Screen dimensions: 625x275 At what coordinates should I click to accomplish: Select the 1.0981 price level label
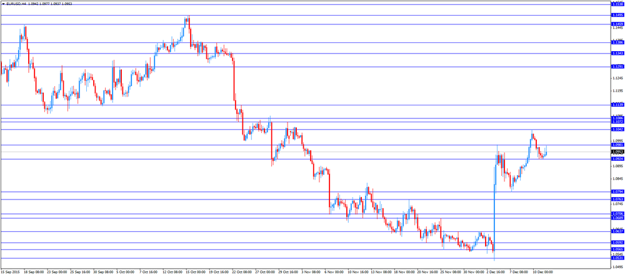[617, 145]
